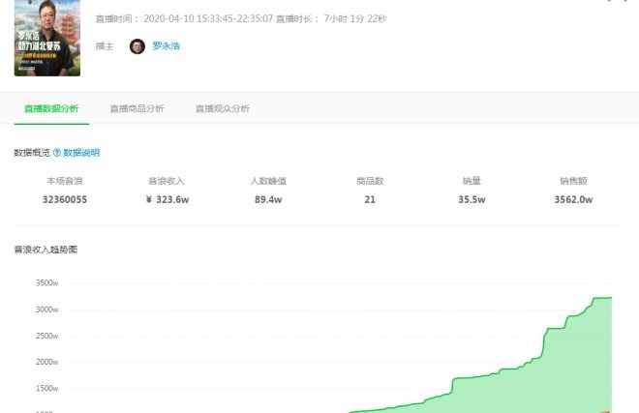Image resolution: width=639 pixels, height=413 pixels.
Task: Click the 销量 value 35.5w
Action: (x=472, y=199)
